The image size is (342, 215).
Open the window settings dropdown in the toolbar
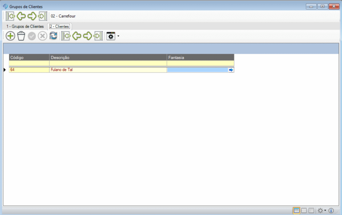118,36
